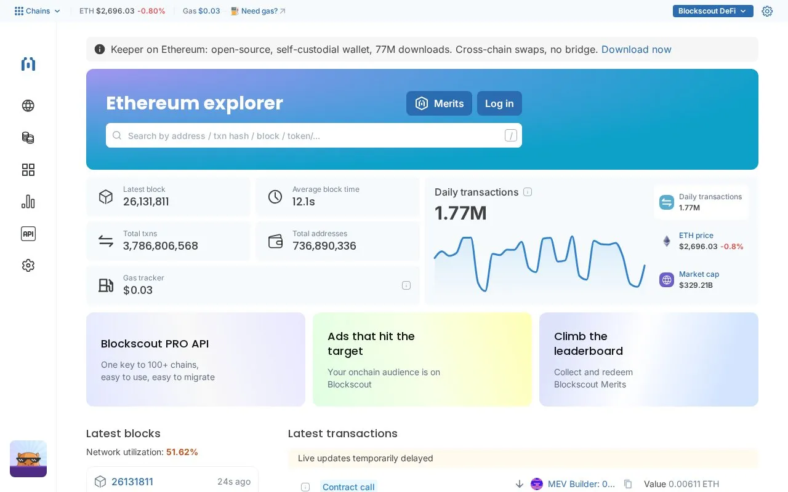The width and height of the screenshot is (788, 492).
Task: Click the Gas $0.03 top bar value
Action: 209,11
